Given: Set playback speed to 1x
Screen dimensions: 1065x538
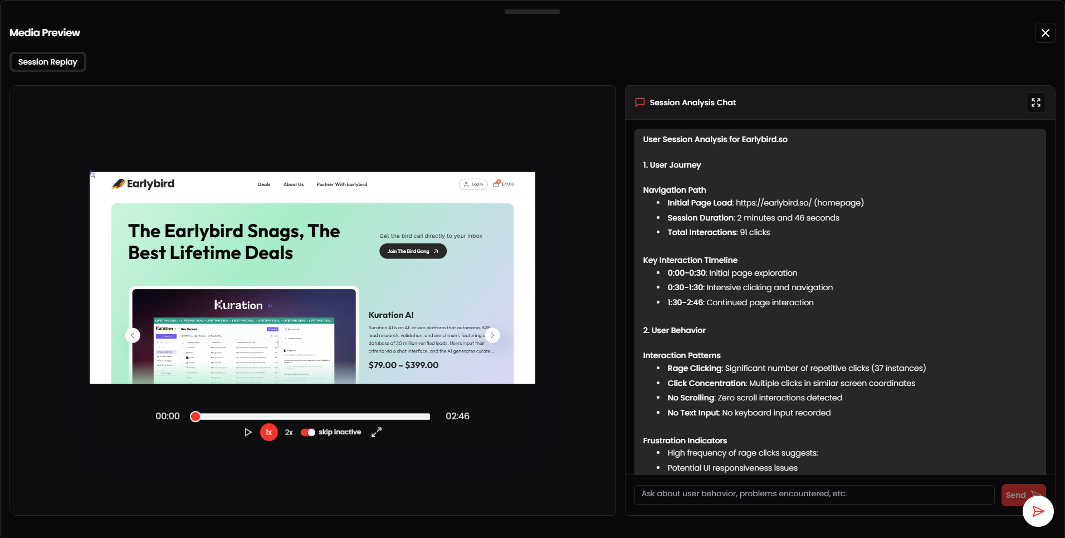Looking at the screenshot, I should [x=269, y=432].
